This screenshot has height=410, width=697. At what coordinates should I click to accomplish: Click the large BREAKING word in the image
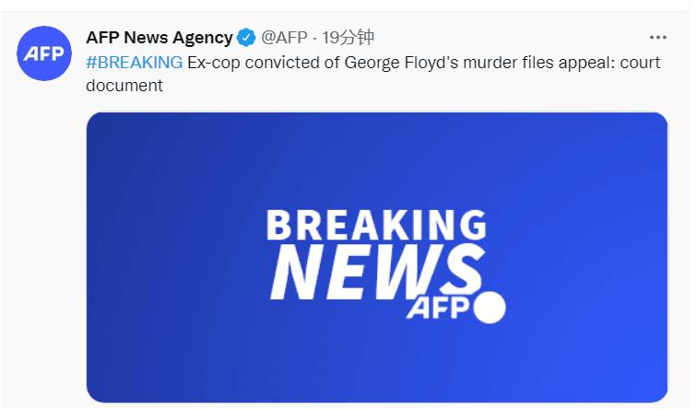pyautogui.click(x=376, y=225)
